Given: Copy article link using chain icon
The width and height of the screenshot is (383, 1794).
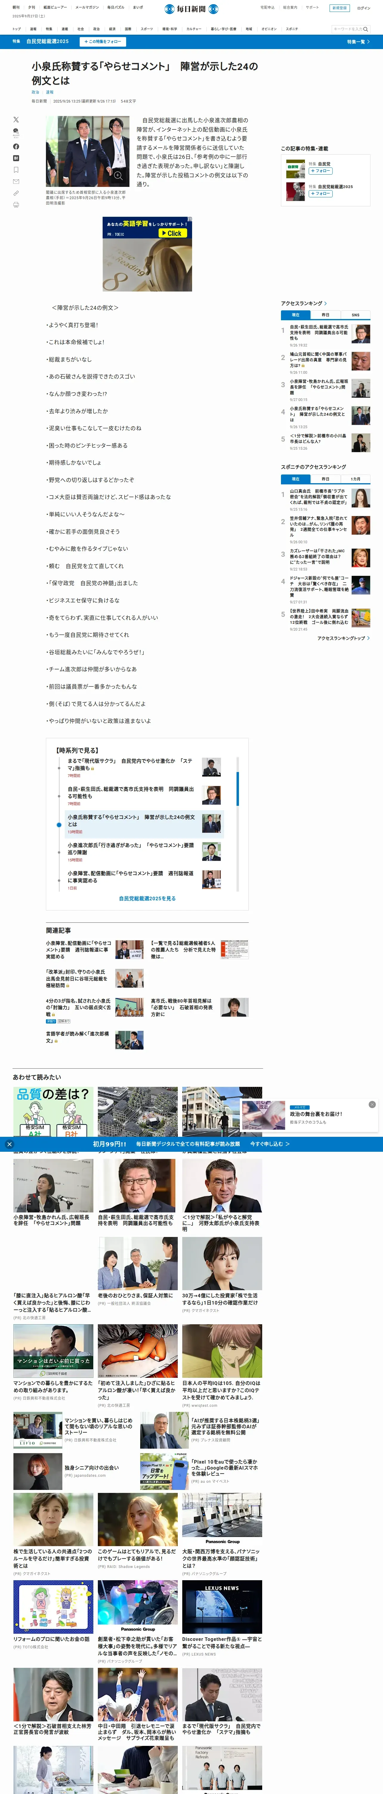Looking at the screenshot, I should pos(16,193).
